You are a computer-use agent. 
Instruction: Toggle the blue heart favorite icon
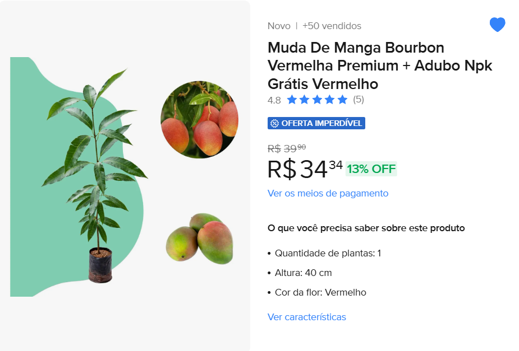point(497,25)
